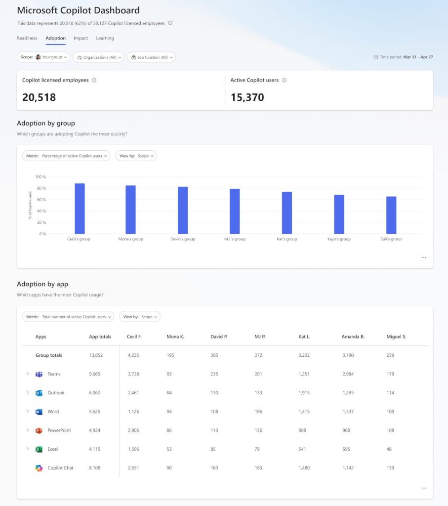448x506 pixels.
Task: Open the Learning tab
Action: click(x=105, y=38)
